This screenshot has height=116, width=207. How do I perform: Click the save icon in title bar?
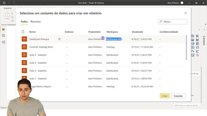pyautogui.click(x=4, y=3)
